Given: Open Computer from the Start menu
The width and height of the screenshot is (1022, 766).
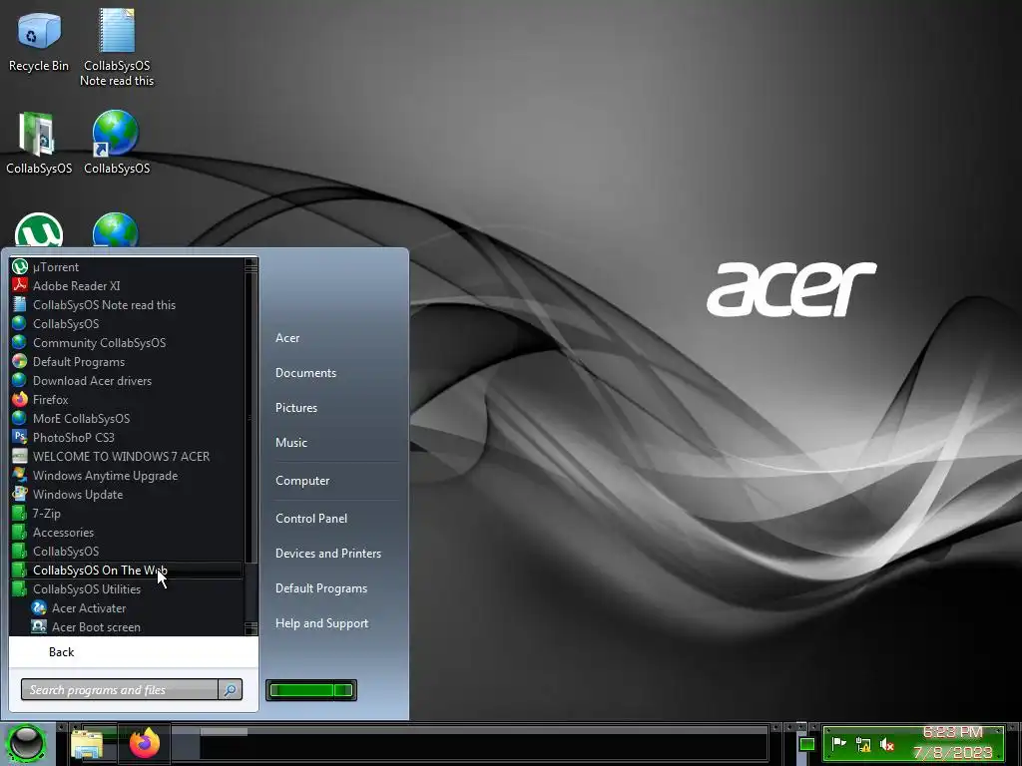Looking at the screenshot, I should 301,481.
